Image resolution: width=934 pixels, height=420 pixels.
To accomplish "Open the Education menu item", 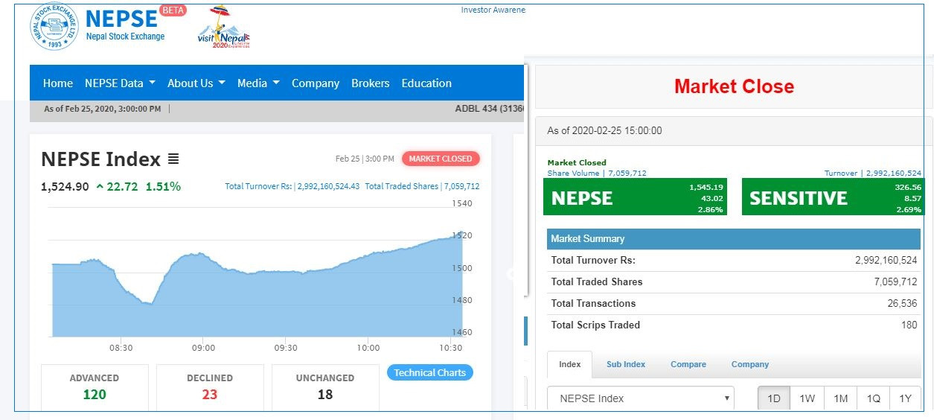I will 426,83.
